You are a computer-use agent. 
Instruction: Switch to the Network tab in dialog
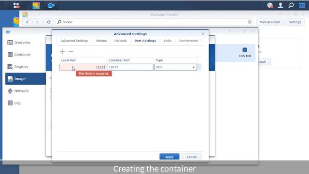(120, 41)
